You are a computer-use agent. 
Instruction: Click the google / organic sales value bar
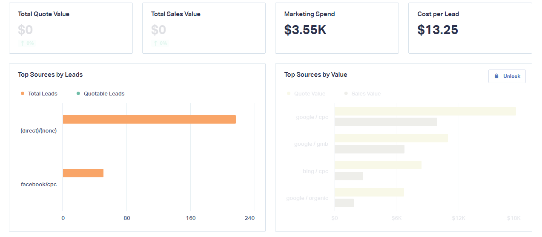(344, 203)
